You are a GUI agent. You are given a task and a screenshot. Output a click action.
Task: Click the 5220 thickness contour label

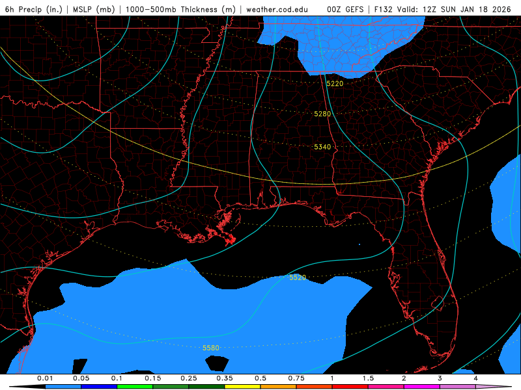[335, 84]
